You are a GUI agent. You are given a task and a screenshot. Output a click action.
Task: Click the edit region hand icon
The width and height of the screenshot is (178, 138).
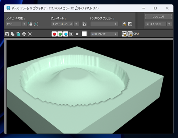click(30, 24)
